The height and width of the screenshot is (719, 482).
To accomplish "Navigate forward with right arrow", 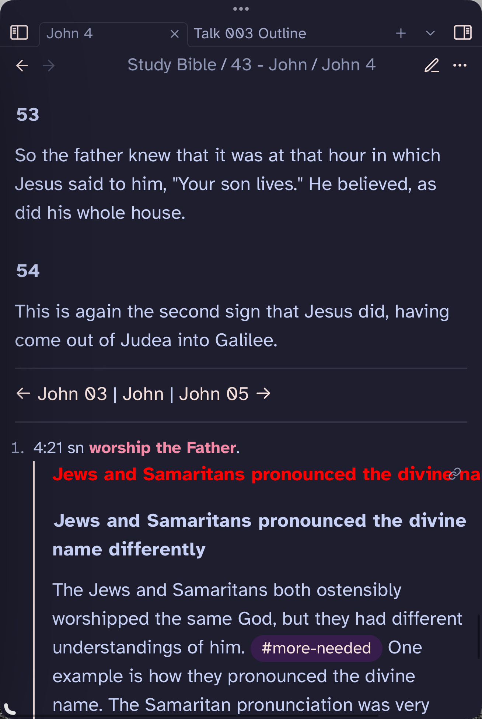I will pyautogui.click(x=49, y=66).
